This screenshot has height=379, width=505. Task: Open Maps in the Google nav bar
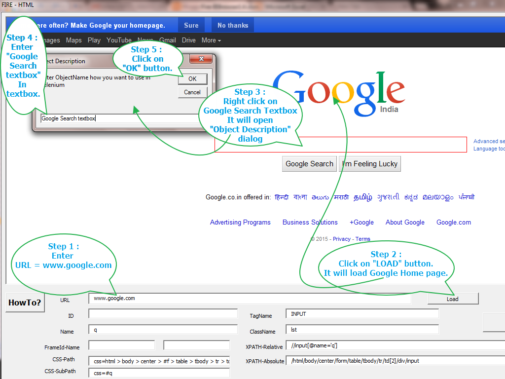tap(74, 40)
